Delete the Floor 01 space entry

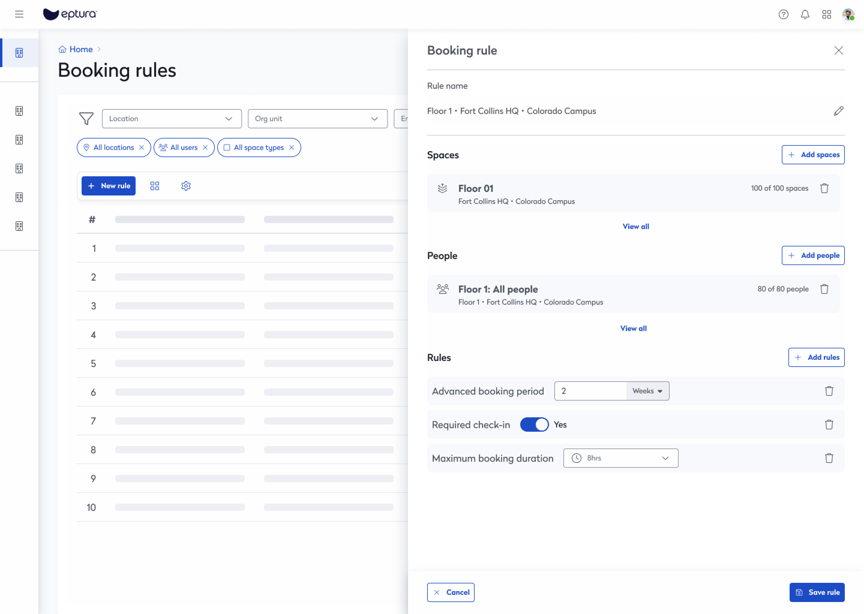pyautogui.click(x=824, y=188)
